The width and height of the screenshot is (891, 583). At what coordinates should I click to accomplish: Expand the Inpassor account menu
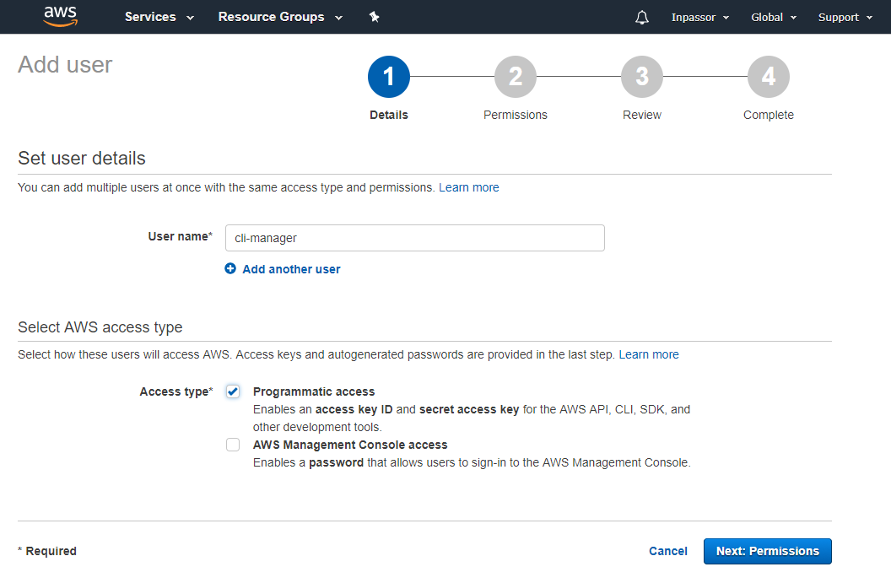(x=699, y=18)
